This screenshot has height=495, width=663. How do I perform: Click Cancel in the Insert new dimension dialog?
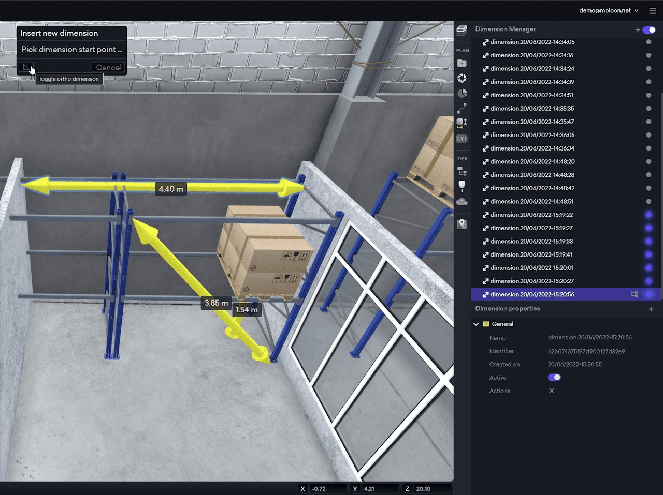(109, 67)
